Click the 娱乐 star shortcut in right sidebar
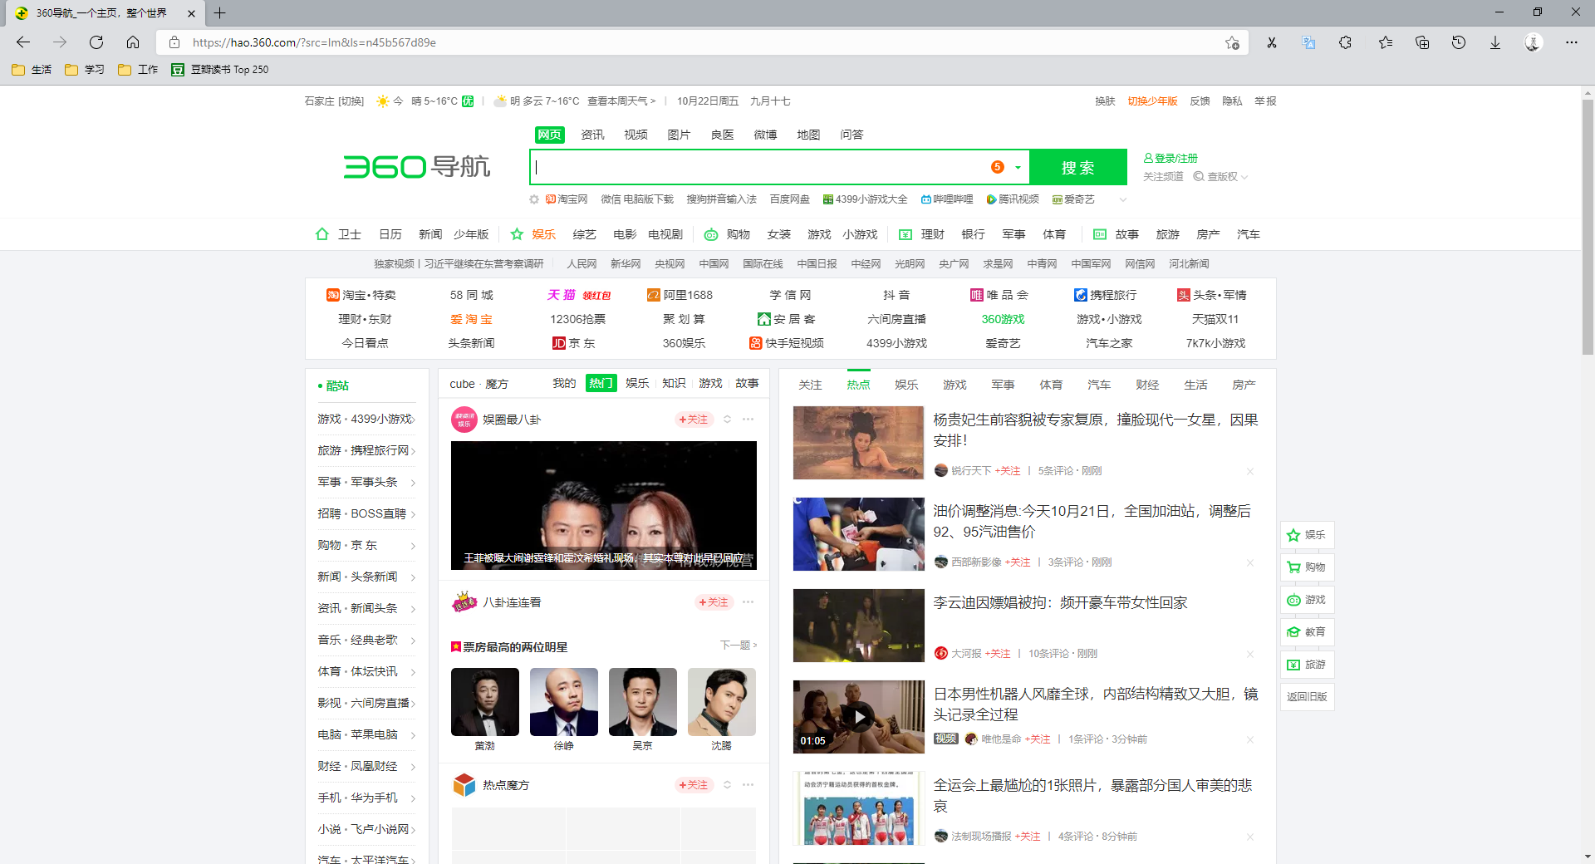 (x=1307, y=535)
